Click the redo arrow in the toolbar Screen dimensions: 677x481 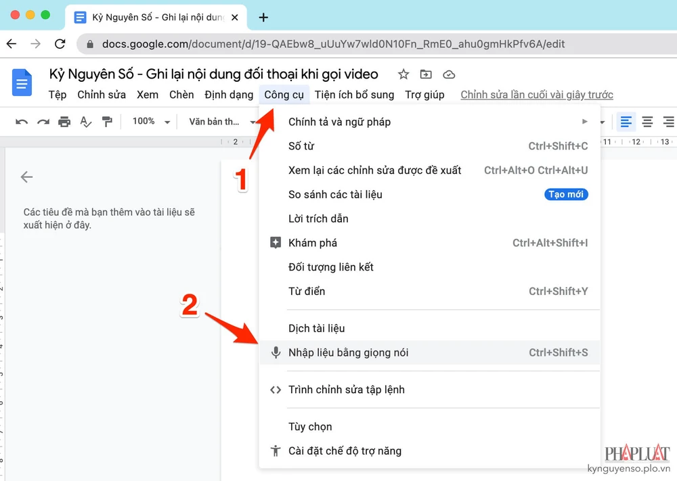pyautogui.click(x=43, y=122)
